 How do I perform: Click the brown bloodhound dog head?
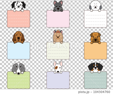tap(19, 37)
